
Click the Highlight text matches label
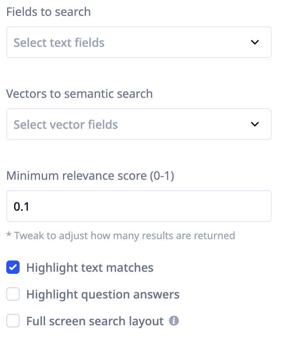point(90,268)
